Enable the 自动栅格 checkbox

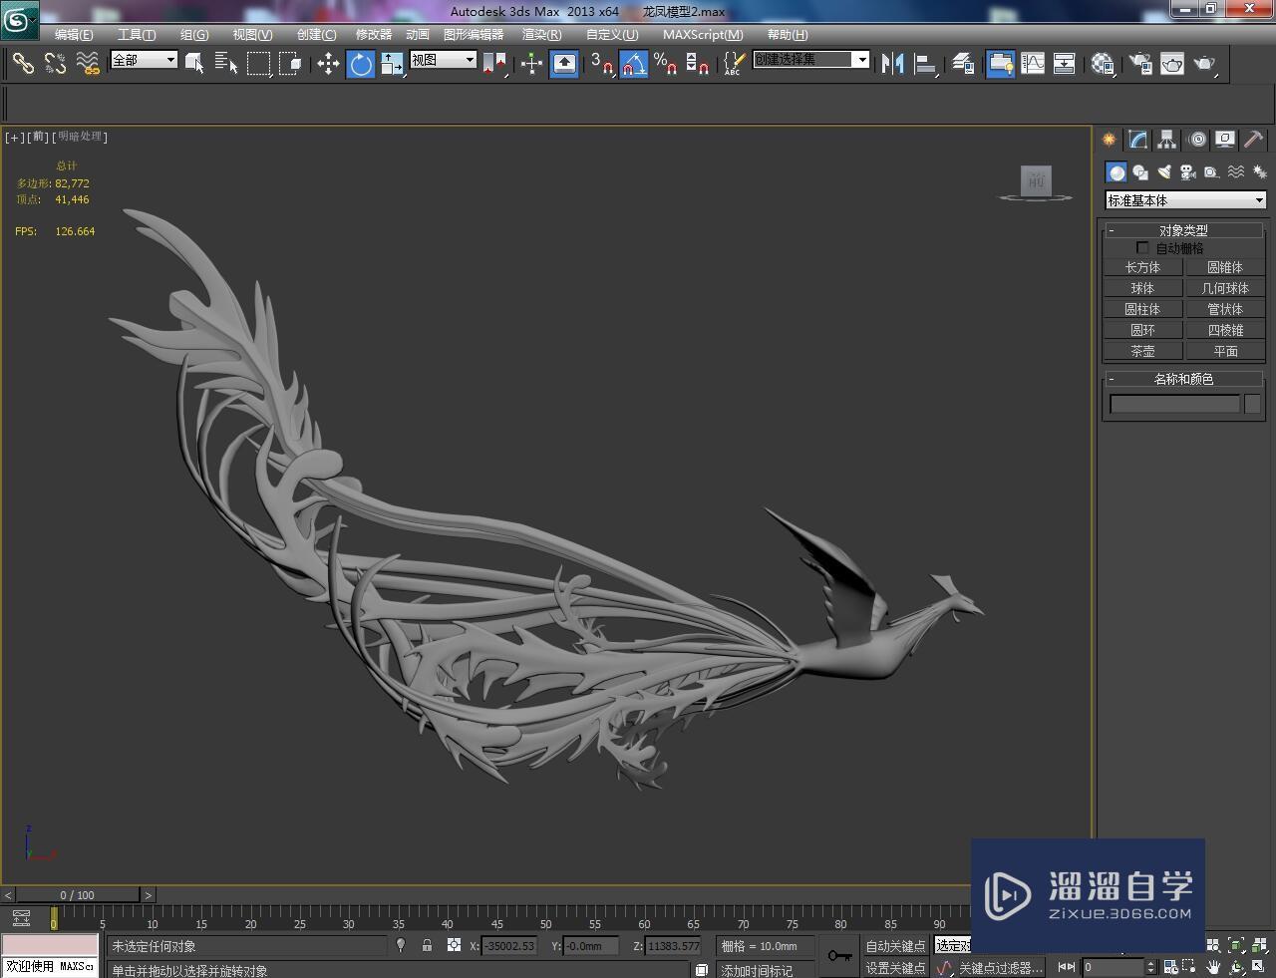click(1142, 248)
